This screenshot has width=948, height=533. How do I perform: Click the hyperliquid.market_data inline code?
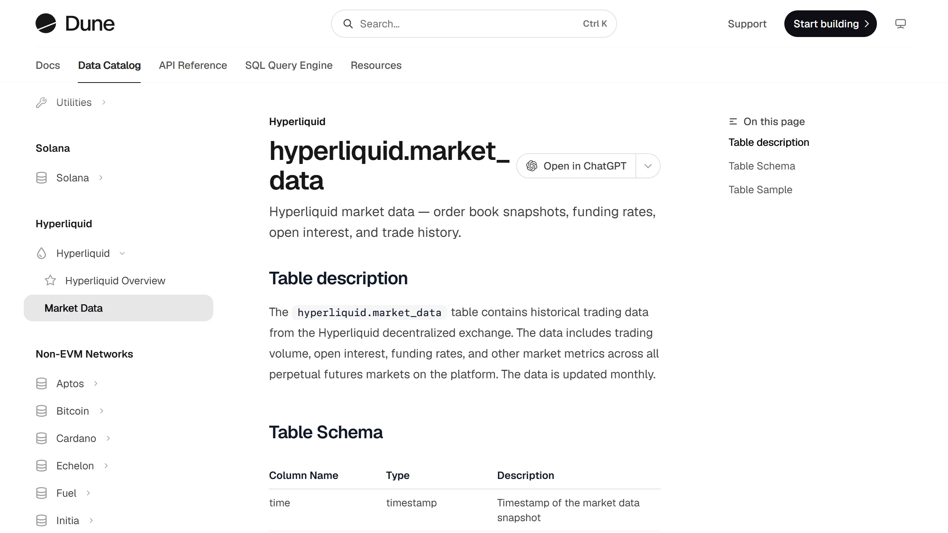tap(369, 312)
